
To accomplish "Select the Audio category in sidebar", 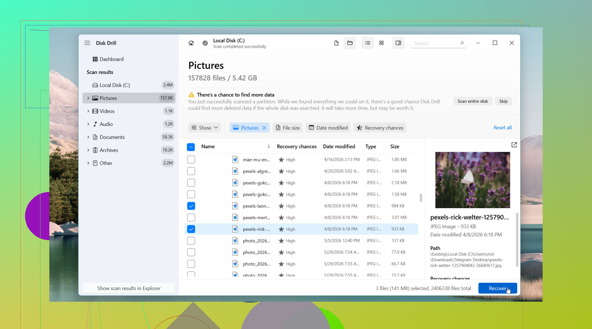I will tap(129, 124).
